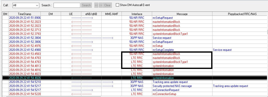
Task: Select the rrcConnectionRequest message row
Action: coord(135,90)
